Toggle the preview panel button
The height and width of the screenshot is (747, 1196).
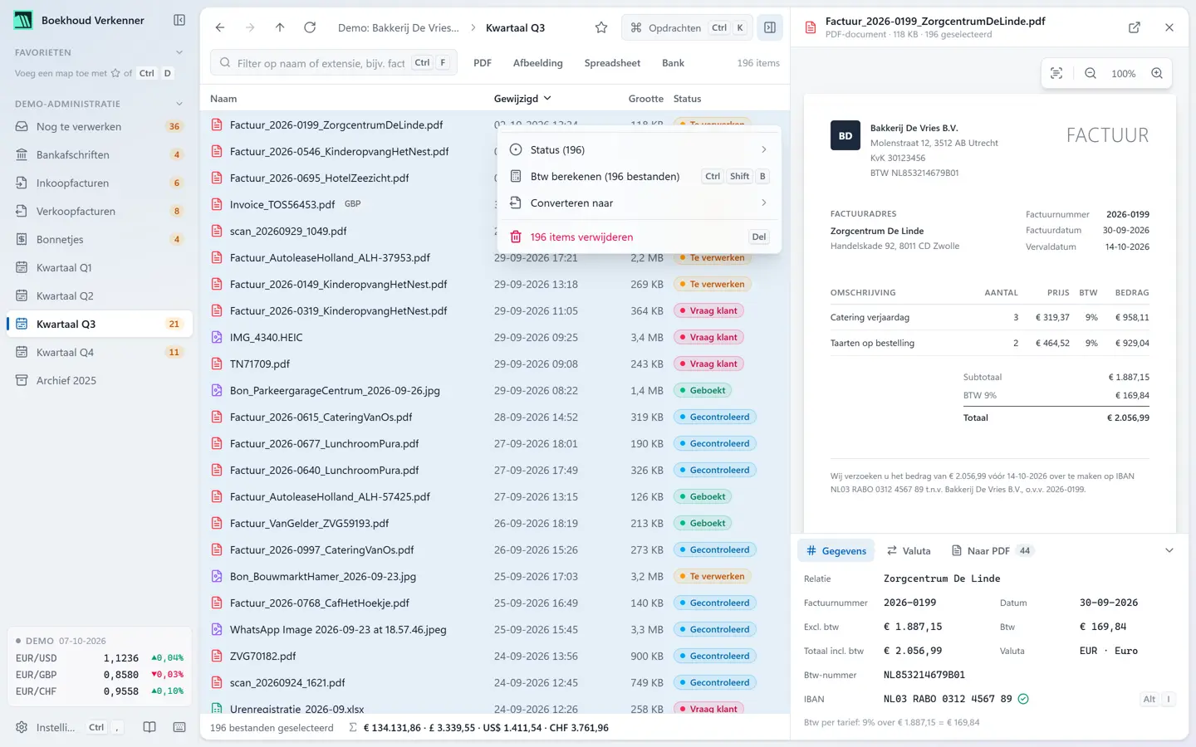tap(770, 27)
